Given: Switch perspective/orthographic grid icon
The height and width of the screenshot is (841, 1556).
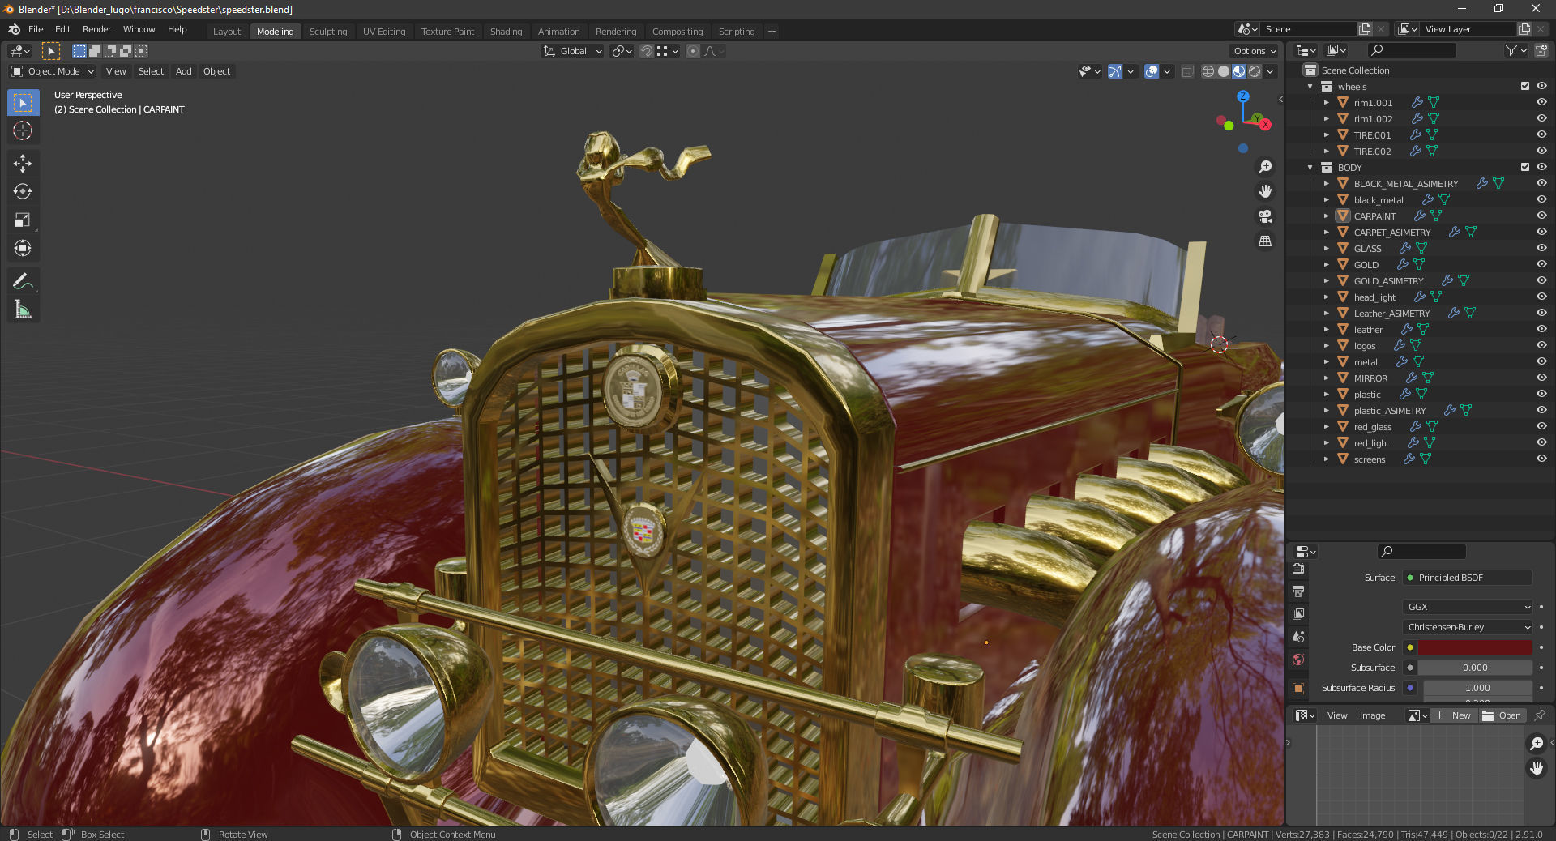Looking at the screenshot, I should pos(1264,241).
